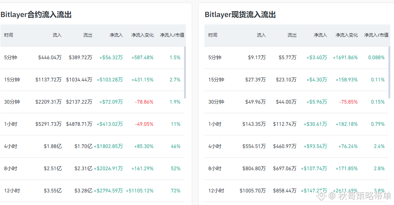Select the +$56.32万 net inflow value
394x205 pixels.
point(111,57)
